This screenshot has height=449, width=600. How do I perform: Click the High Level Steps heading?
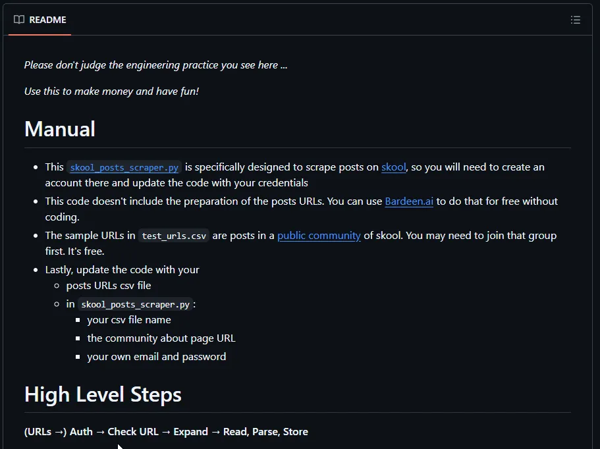pyautogui.click(x=103, y=394)
